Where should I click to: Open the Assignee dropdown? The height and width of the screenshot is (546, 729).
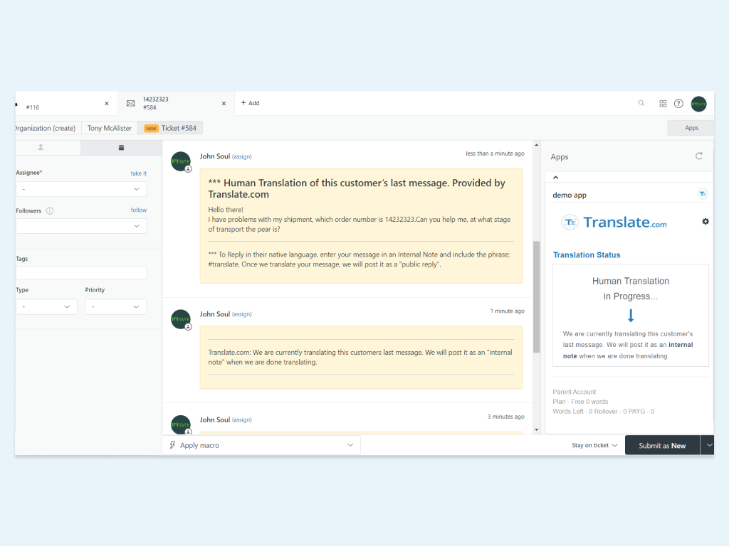coord(81,189)
